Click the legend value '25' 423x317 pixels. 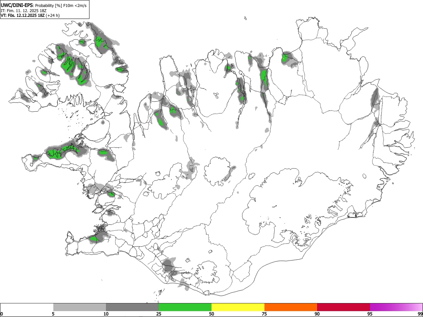(159, 314)
